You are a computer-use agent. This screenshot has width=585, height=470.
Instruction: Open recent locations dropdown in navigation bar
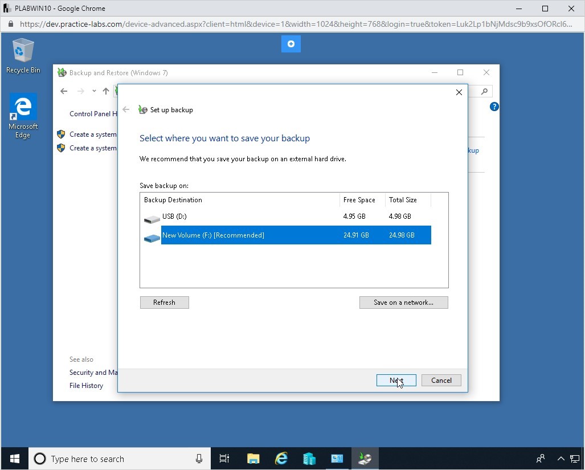click(x=94, y=91)
